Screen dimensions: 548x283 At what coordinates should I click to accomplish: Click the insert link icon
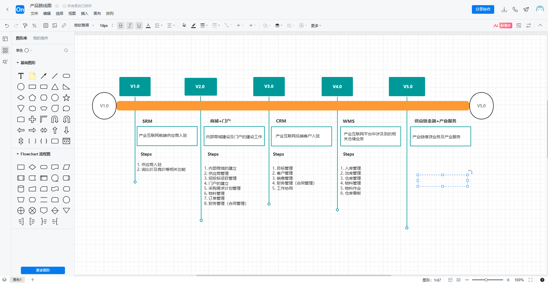[64, 25]
